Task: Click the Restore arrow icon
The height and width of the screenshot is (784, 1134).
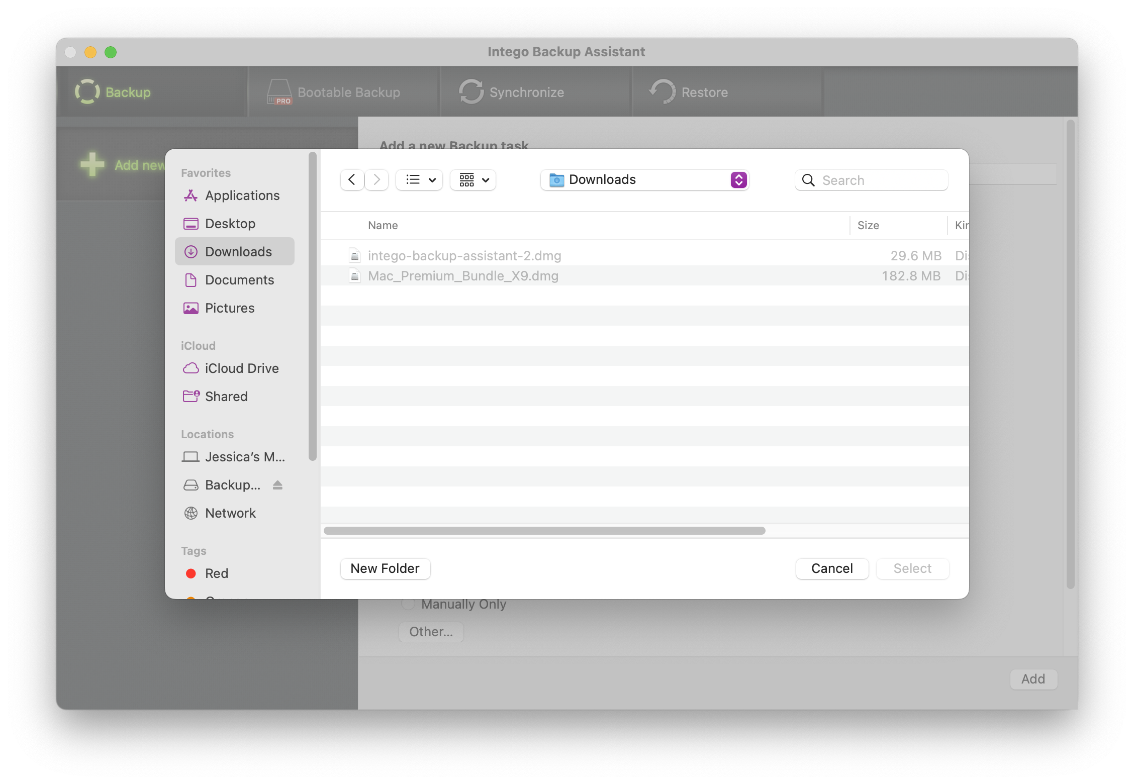Action: tap(663, 92)
